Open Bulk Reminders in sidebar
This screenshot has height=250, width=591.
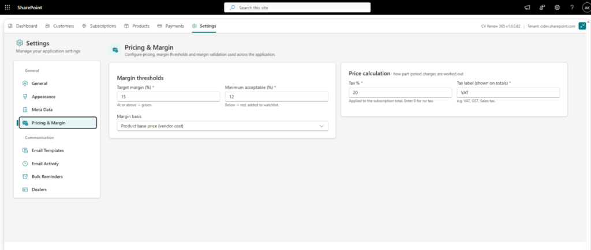57,177
